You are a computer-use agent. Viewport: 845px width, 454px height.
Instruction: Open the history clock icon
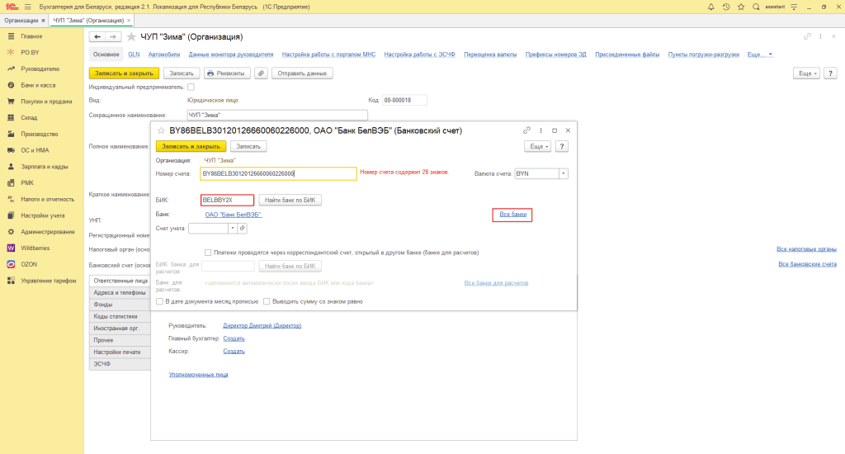point(725,7)
